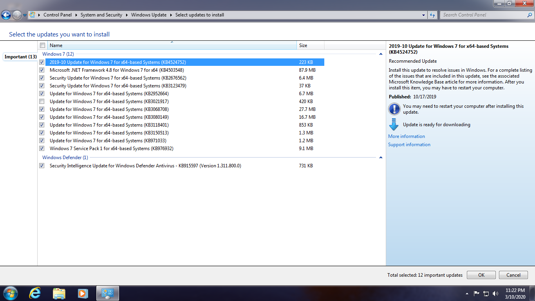Uncheck Update KB3118401 checkbox
This screenshot has width=535, height=301.
42,125
